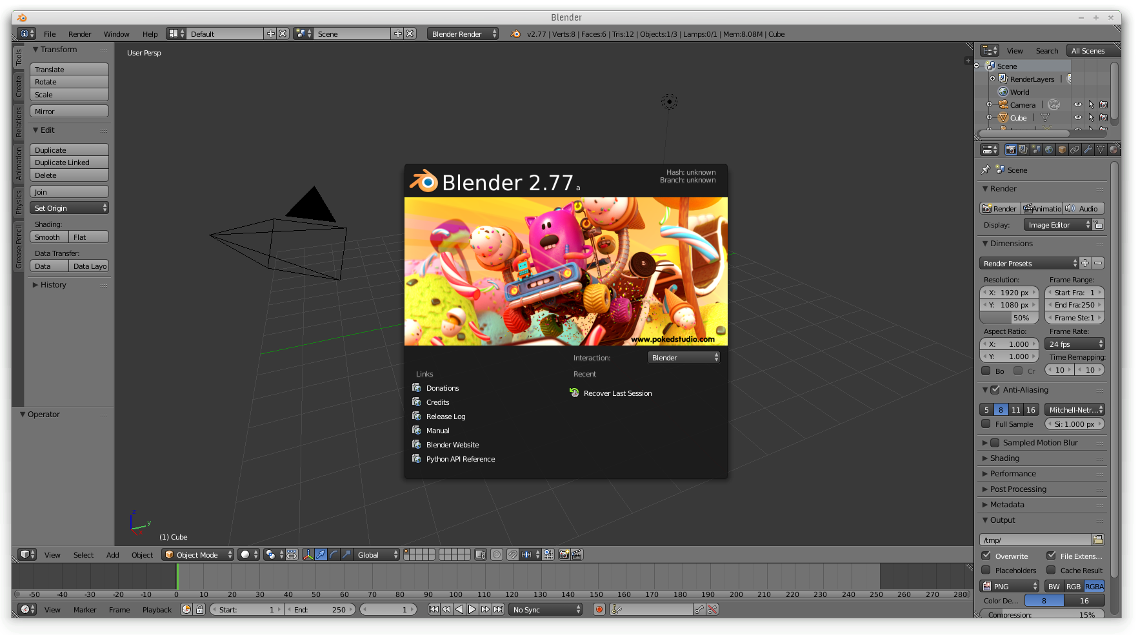This screenshot has height=635, width=1138.
Task: Open the Interaction preset dropdown on splash
Action: tap(684, 357)
